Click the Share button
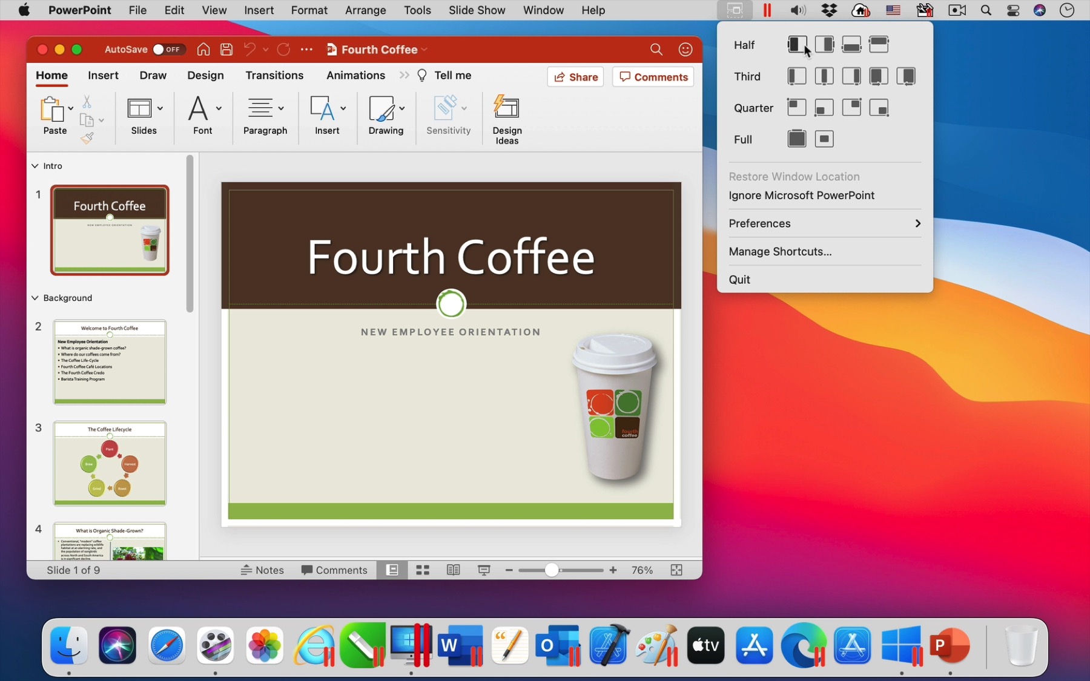 pos(575,76)
